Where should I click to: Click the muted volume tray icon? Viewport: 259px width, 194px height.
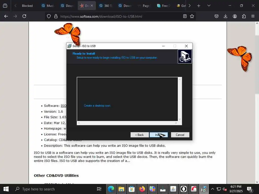click(x=225, y=189)
